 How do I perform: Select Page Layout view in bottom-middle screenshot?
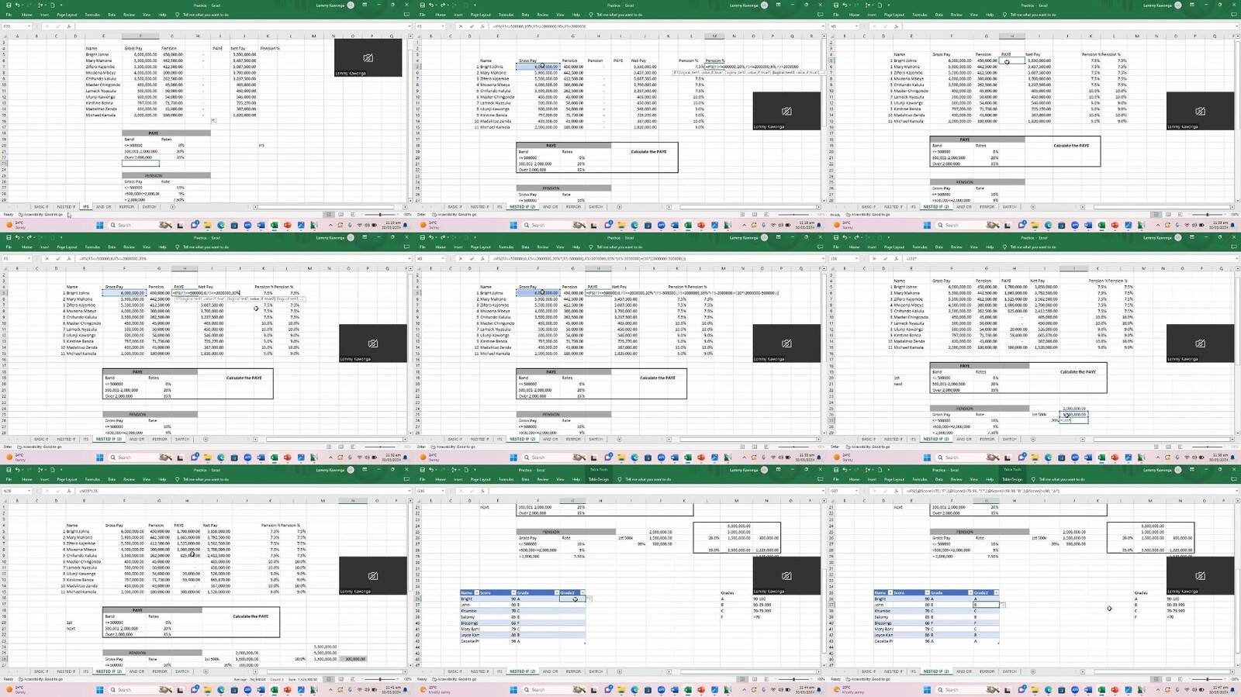pyautogui.click(x=754, y=679)
